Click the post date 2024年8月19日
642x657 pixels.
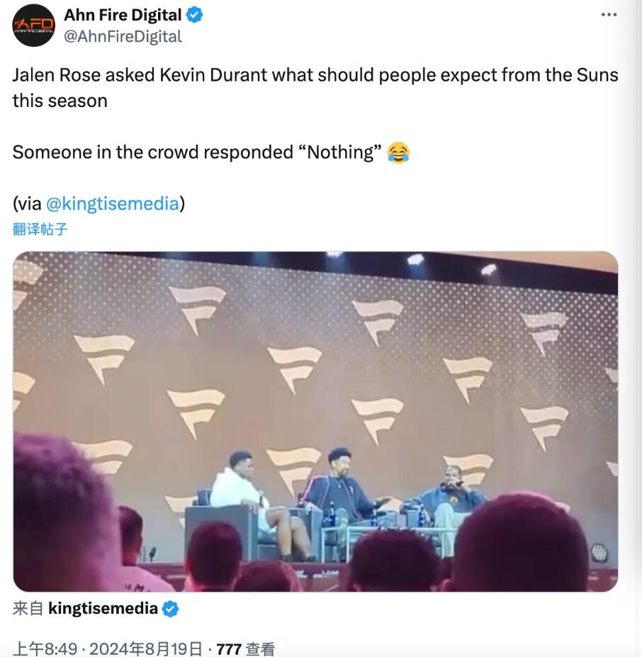[147, 648]
